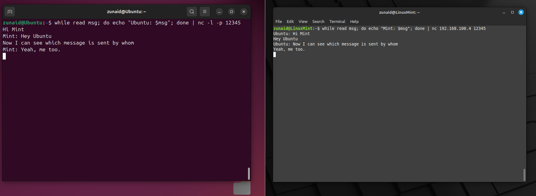Click 'zunaid@LinuxMint: ~' window title
The image size is (536, 196).
coord(399,12)
